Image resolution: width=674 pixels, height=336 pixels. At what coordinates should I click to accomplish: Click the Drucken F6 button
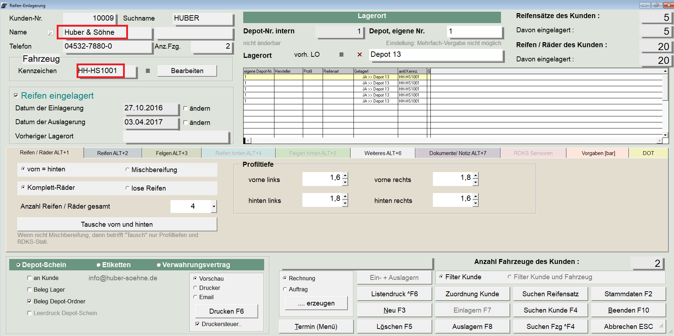point(227,311)
